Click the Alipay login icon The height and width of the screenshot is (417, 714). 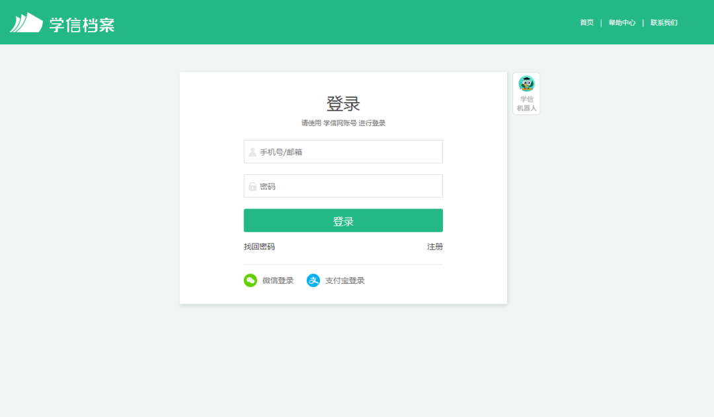[x=313, y=280]
